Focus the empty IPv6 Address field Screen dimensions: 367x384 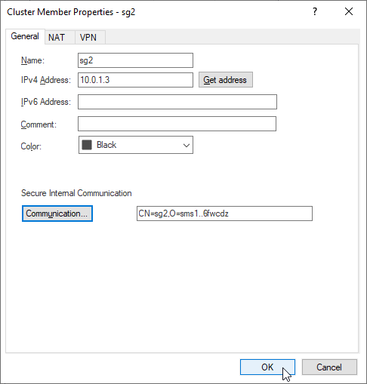pyautogui.click(x=177, y=102)
